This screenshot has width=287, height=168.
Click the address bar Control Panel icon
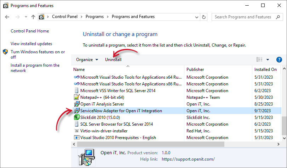[x=41, y=17]
